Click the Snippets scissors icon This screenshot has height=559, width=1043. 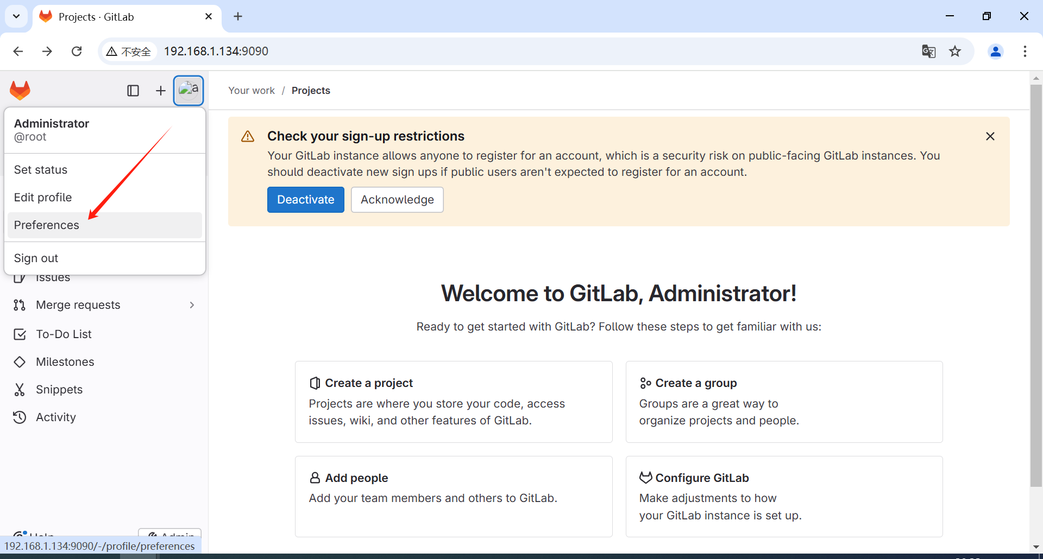pos(20,390)
